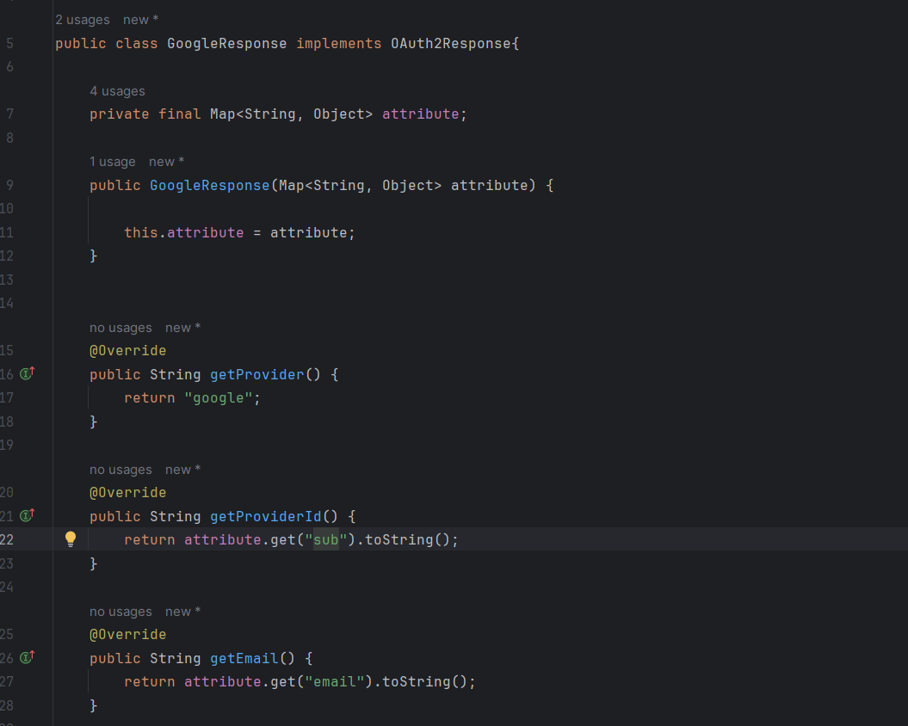The image size is (908, 726).
Task: Click the implements gutter icon beside getEmail
Action: click(28, 657)
